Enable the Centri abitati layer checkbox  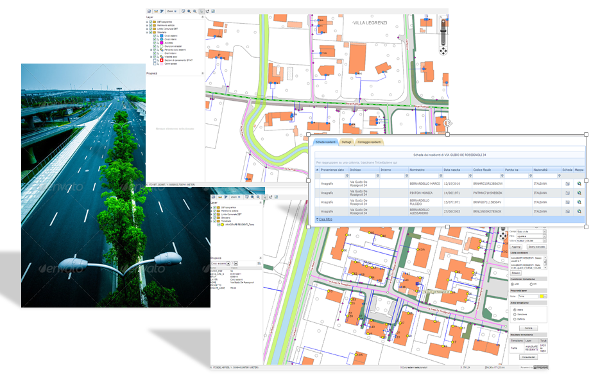coord(155,64)
